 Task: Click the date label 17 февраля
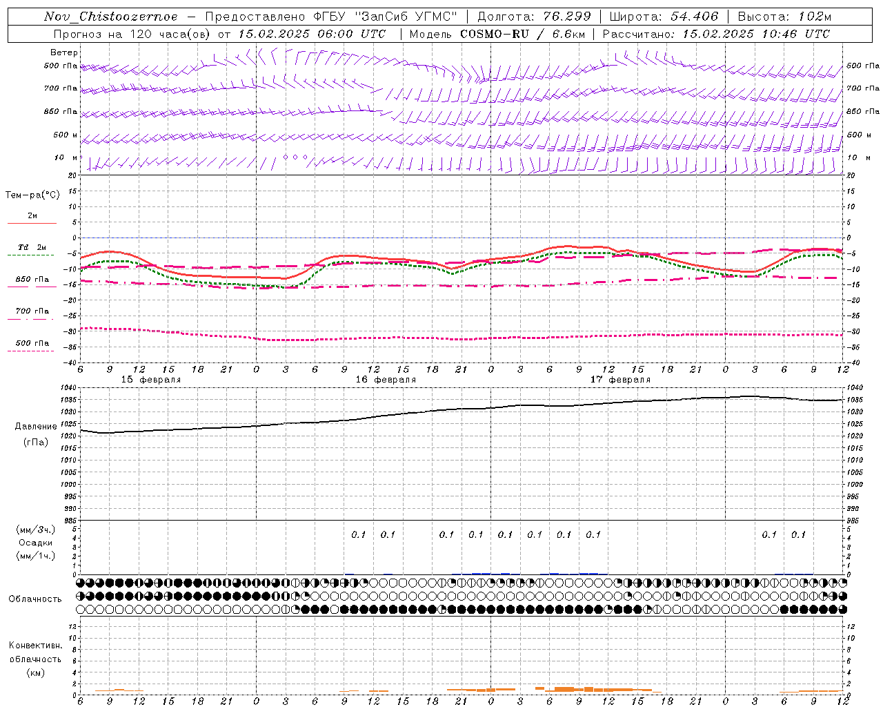[620, 380]
